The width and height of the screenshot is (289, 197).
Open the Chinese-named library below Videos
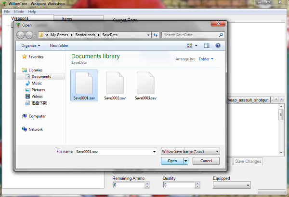(39, 103)
